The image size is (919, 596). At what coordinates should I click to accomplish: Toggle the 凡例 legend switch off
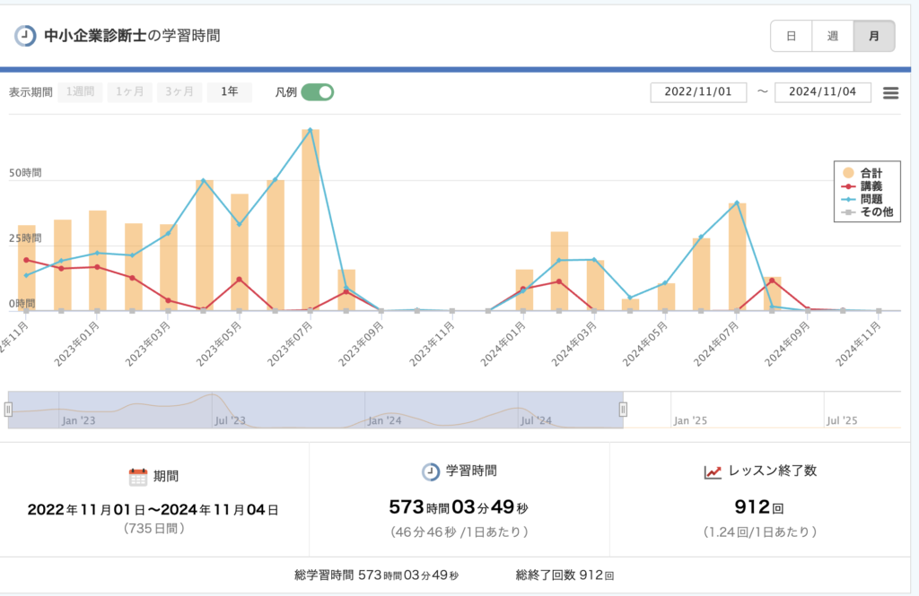tap(317, 92)
